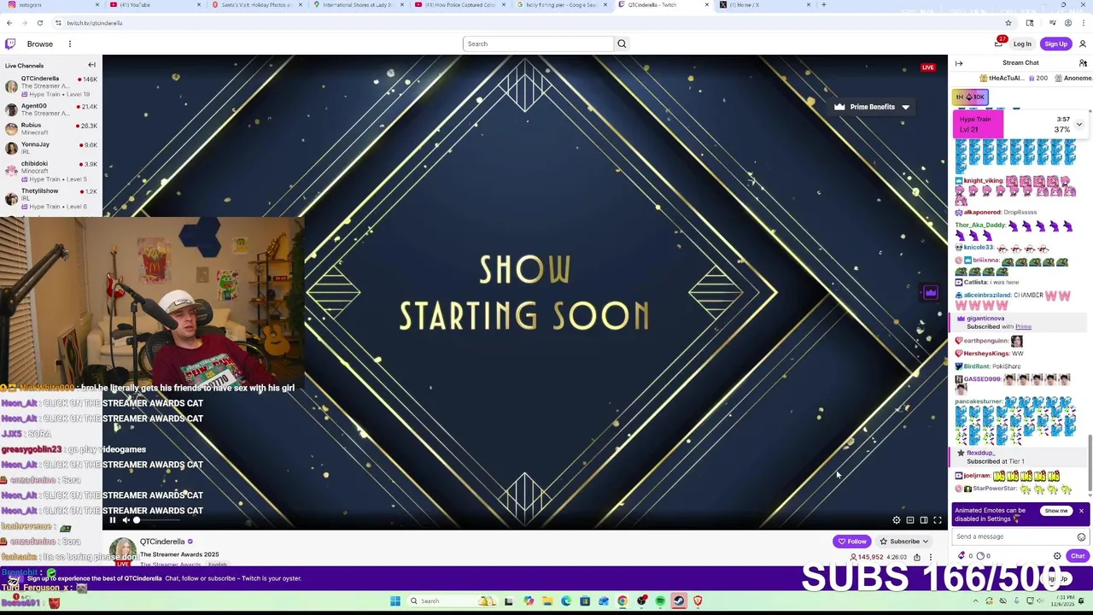Switch to the International Shores maps tab
The height and width of the screenshot is (615, 1093).
(x=358, y=5)
